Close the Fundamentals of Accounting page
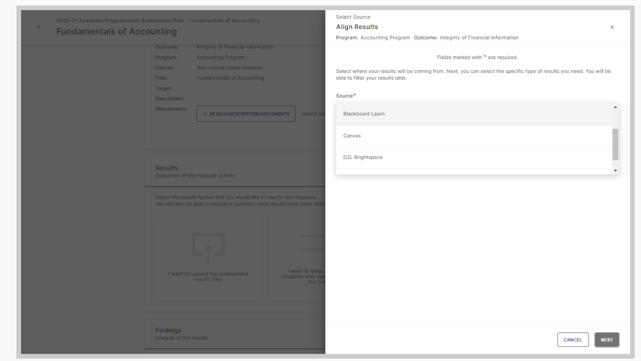This screenshot has height=361, width=641. click(39, 27)
